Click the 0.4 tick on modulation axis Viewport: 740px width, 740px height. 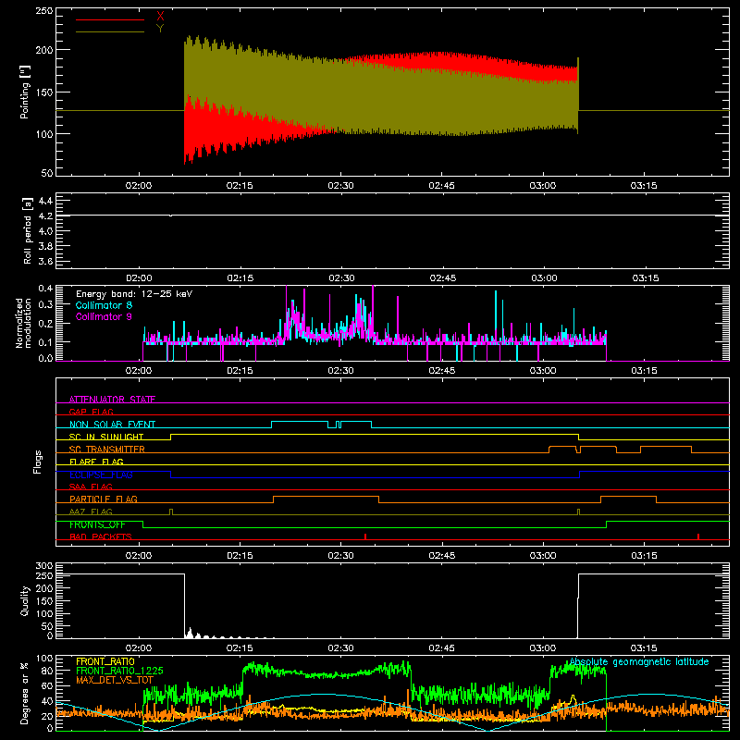pos(45,289)
